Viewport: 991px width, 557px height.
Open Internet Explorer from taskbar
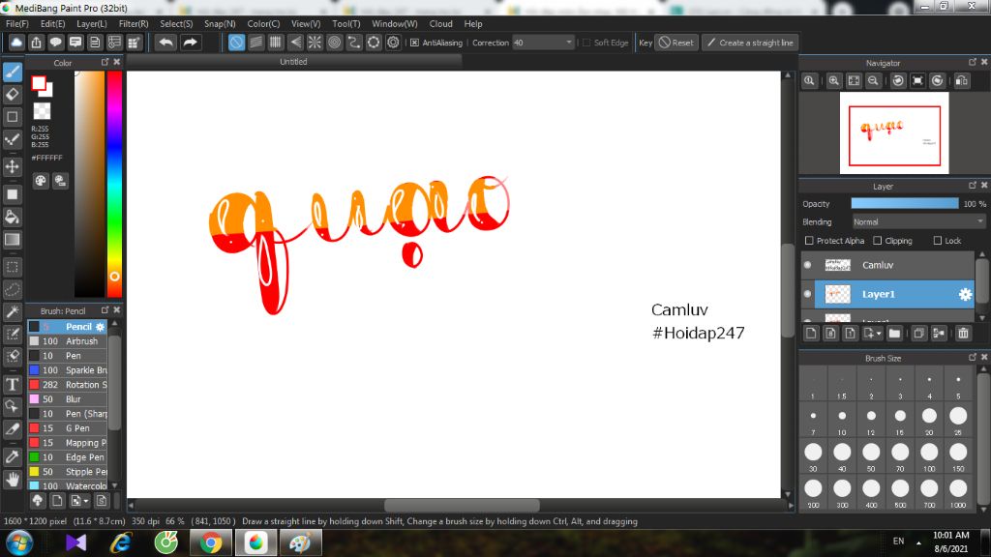point(121,543)
